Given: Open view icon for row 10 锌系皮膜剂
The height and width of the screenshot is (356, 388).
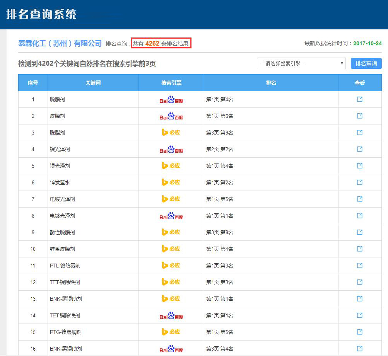Looking at the screenshot, I should 359,249.
